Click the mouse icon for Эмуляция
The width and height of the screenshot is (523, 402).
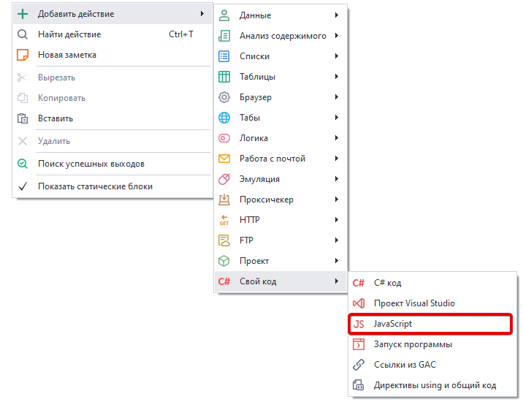point(225,179)
